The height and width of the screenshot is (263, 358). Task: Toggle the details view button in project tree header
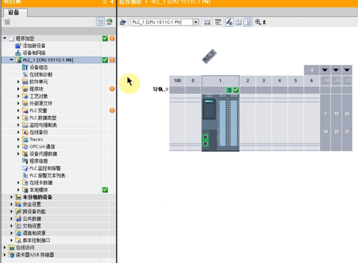point(101,22)
